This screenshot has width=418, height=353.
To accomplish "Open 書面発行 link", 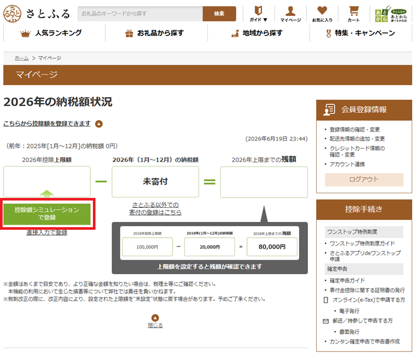I will (x=349, y=332).
